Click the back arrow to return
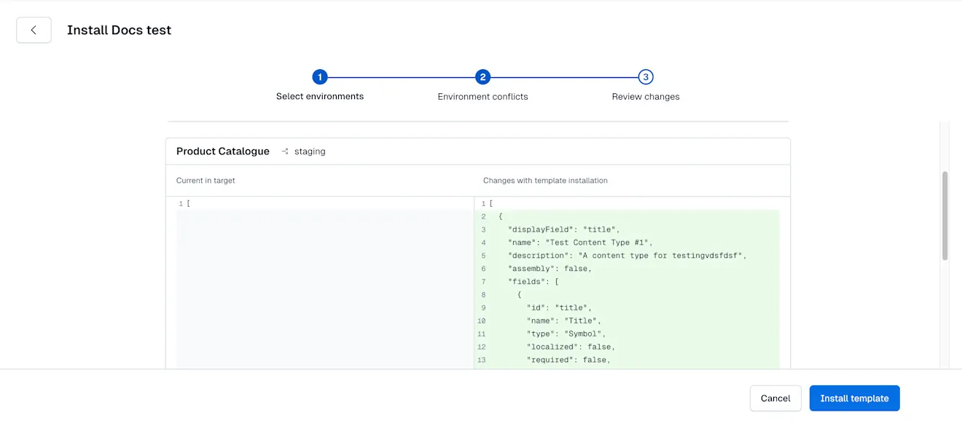This screenshot has width=962, height=421. (x=34, y=30)
